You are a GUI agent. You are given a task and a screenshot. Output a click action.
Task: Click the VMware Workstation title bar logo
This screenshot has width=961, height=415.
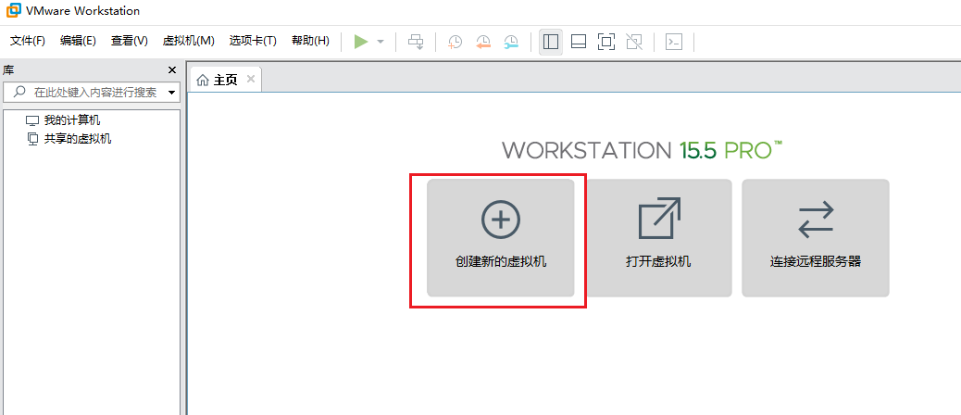point(13,10)
